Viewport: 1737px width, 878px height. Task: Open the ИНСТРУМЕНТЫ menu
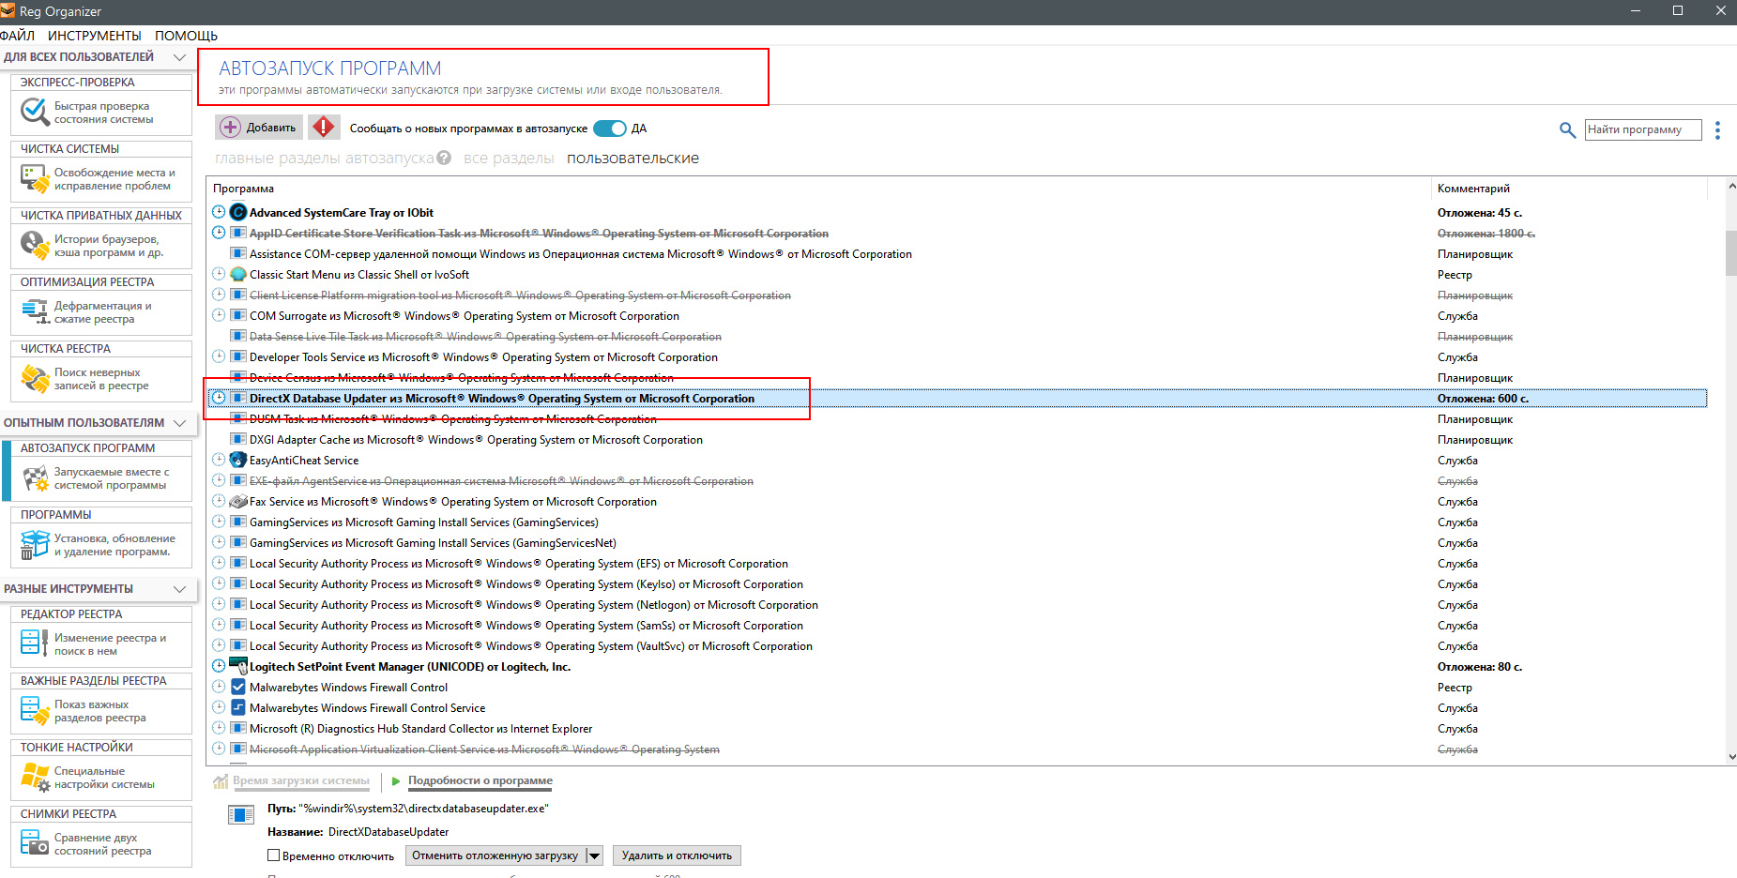[95, 36]
